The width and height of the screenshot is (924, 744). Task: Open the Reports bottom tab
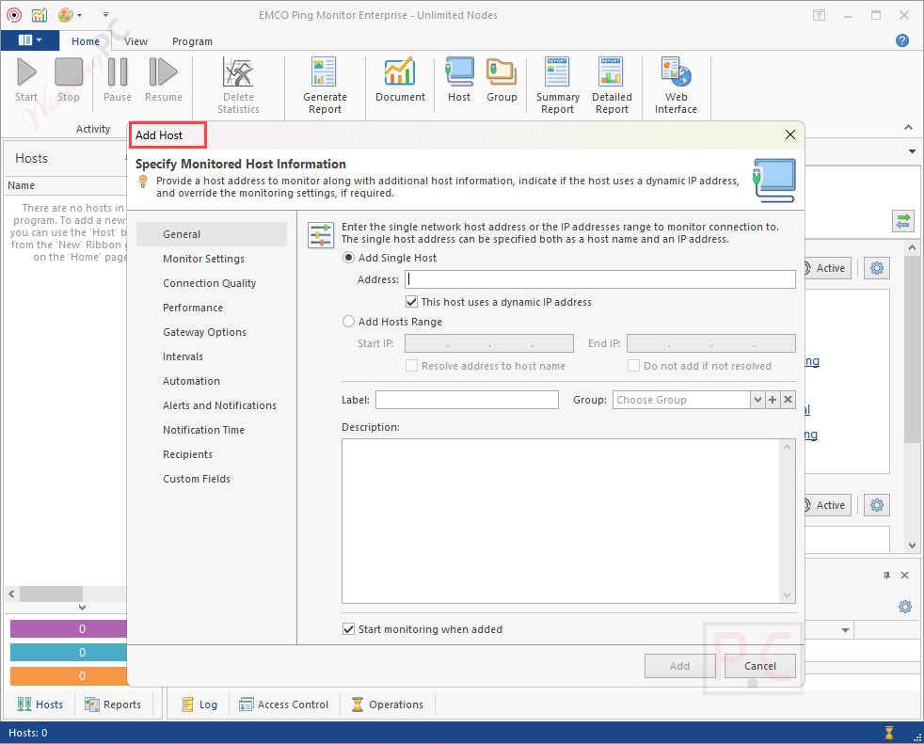point(113,704)
